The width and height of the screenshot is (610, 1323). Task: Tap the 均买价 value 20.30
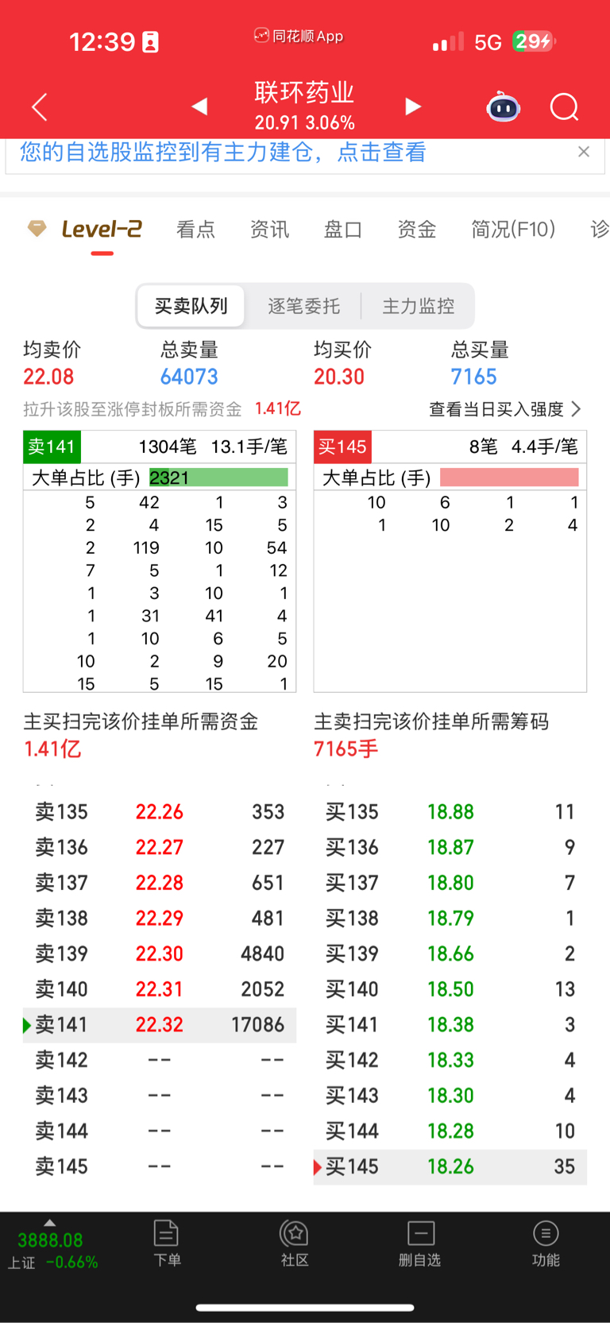click(339, 377)
